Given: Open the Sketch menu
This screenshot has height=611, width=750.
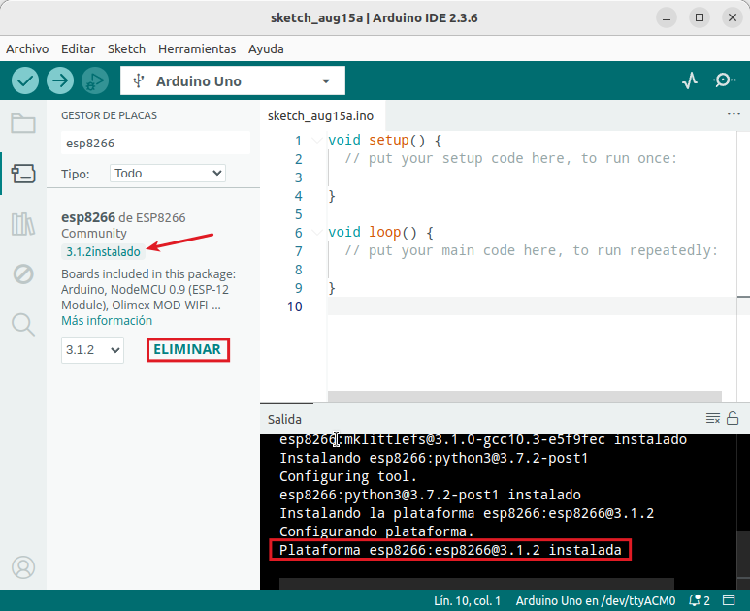Looking at the screenshot, I should pyautogui.click(x=126, y=48).
